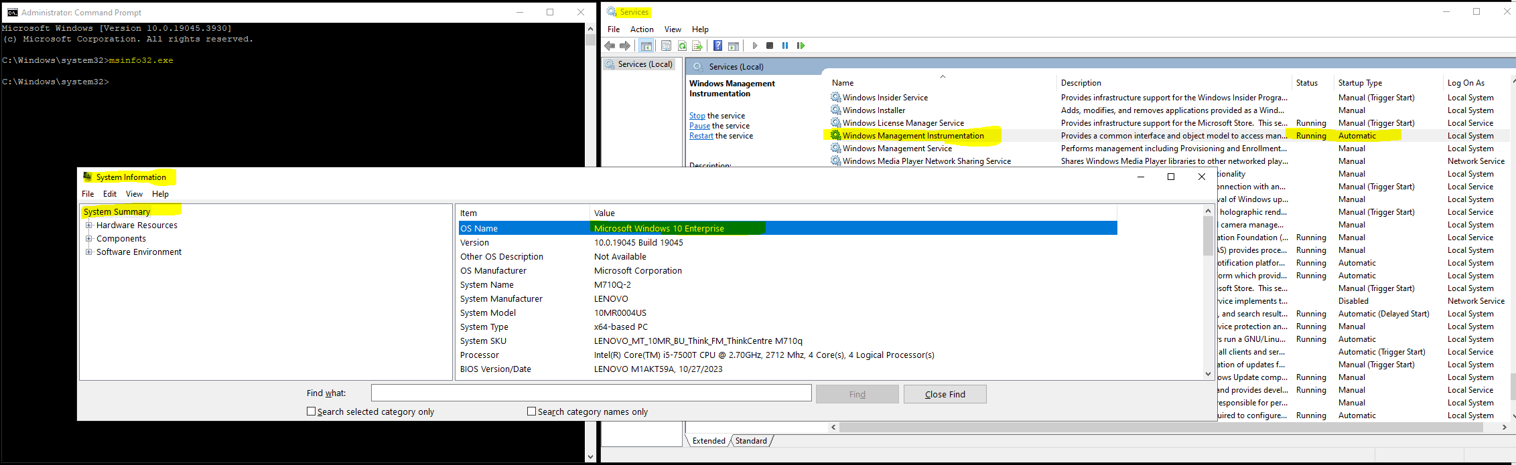1516x465 pixels.
Task: Refresh the Services list via toolbar
Action: click(x=682, y=45)
